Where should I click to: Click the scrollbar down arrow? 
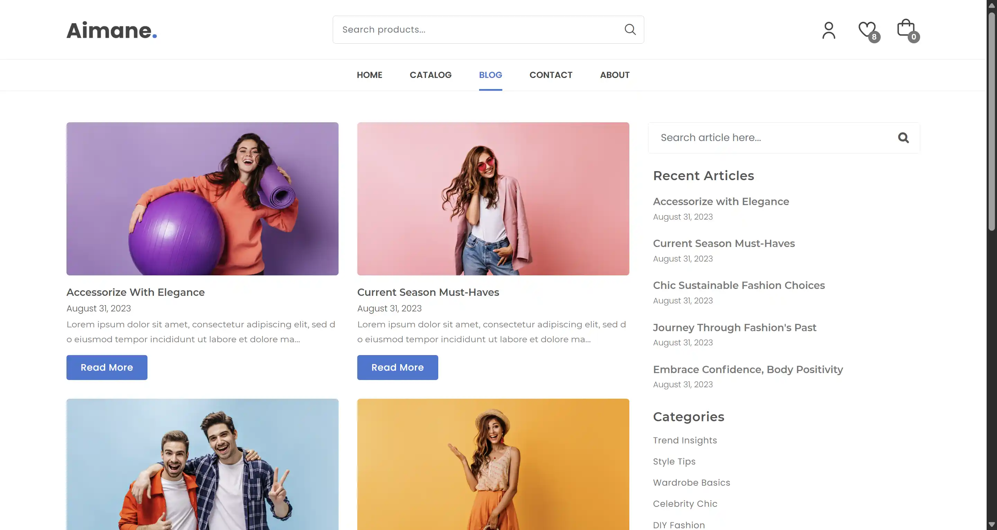(991, 525)
